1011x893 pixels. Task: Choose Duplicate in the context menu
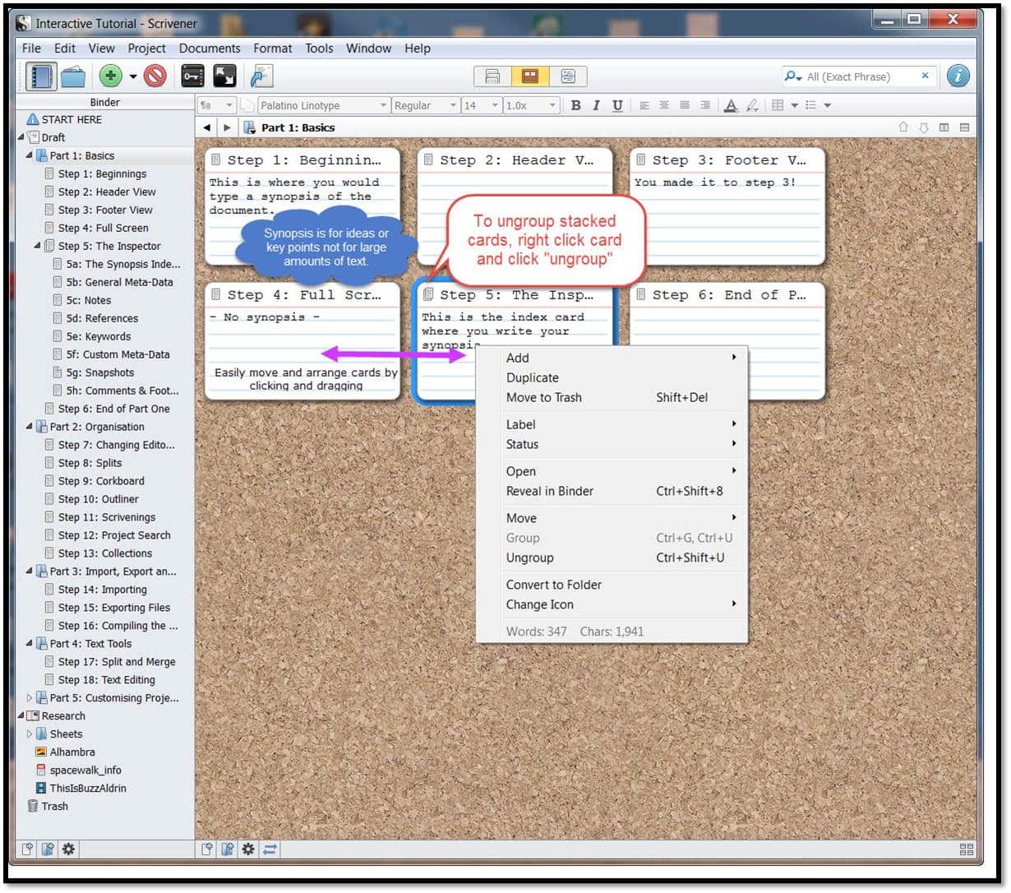click(x=612, y=377)
